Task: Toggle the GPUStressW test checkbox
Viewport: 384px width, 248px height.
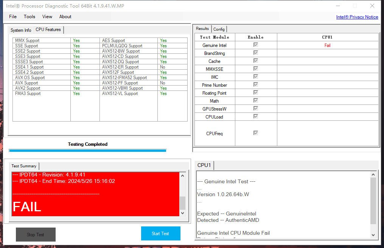Action: pyautogui.click(x=256, y=109)
